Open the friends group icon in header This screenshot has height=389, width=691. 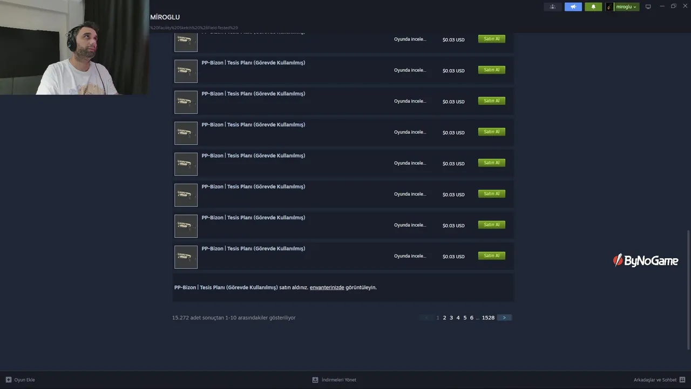(x=552, y=7)
